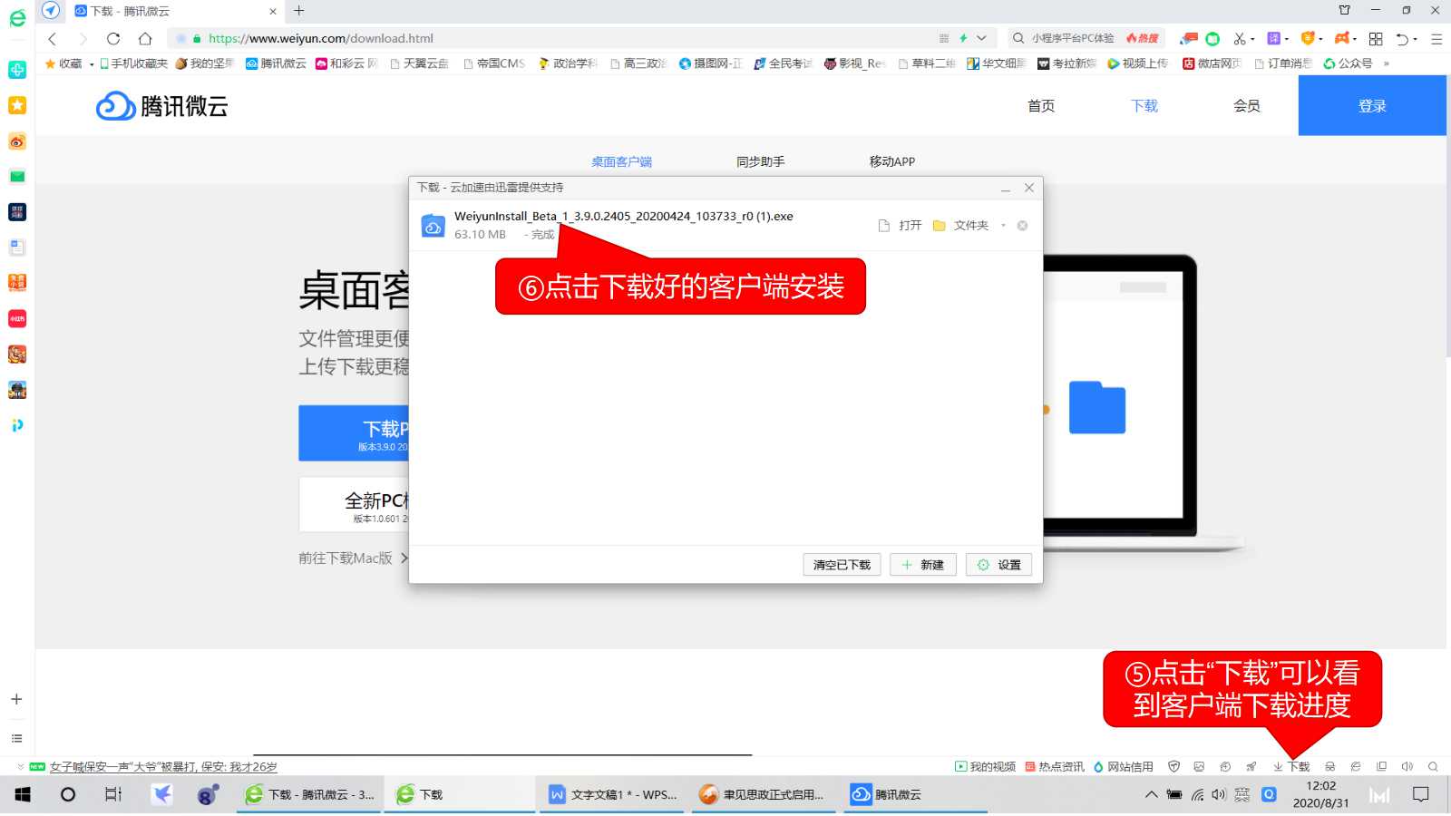Open the browser hamburger menu
1451x816 pixels.
[1436, 39]
